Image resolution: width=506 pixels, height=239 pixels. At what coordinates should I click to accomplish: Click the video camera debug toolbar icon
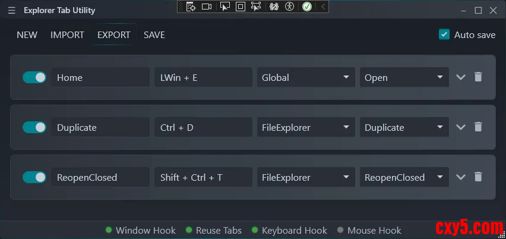click(x=207, y=7)
